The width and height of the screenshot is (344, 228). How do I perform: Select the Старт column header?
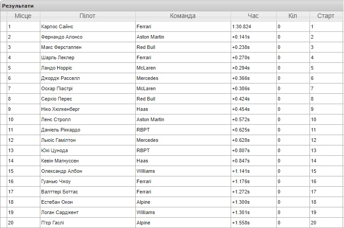pos(326,16)
